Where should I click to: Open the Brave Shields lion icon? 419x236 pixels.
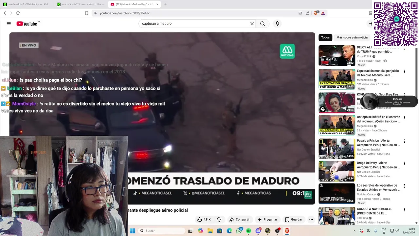(x=316, y=13)
